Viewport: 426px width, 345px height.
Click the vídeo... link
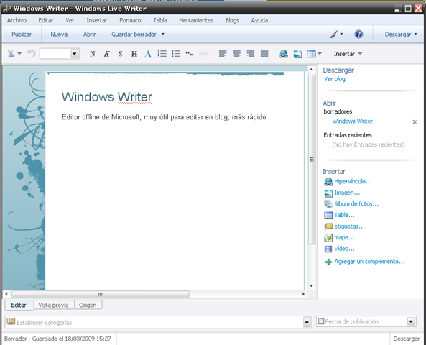[x=345, y=249]
